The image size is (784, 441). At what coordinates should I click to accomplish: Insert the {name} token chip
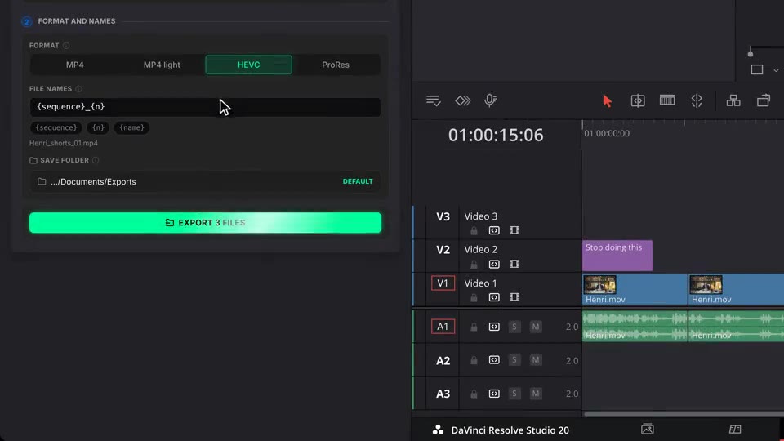point(131,127)
